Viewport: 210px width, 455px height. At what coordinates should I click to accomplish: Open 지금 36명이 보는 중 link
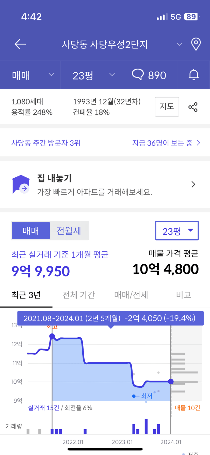[x=166, y=143]
